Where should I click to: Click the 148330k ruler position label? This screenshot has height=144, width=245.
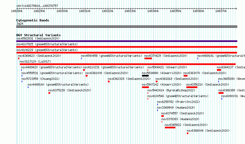click(x=130, y=11)
